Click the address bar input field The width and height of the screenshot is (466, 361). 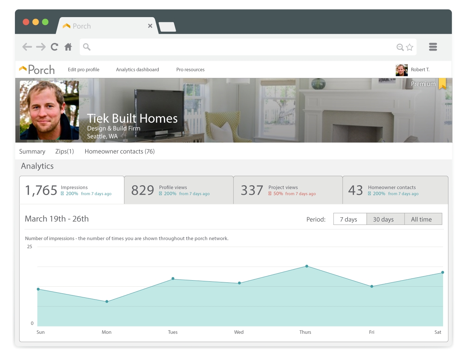[x=248, y=47]
